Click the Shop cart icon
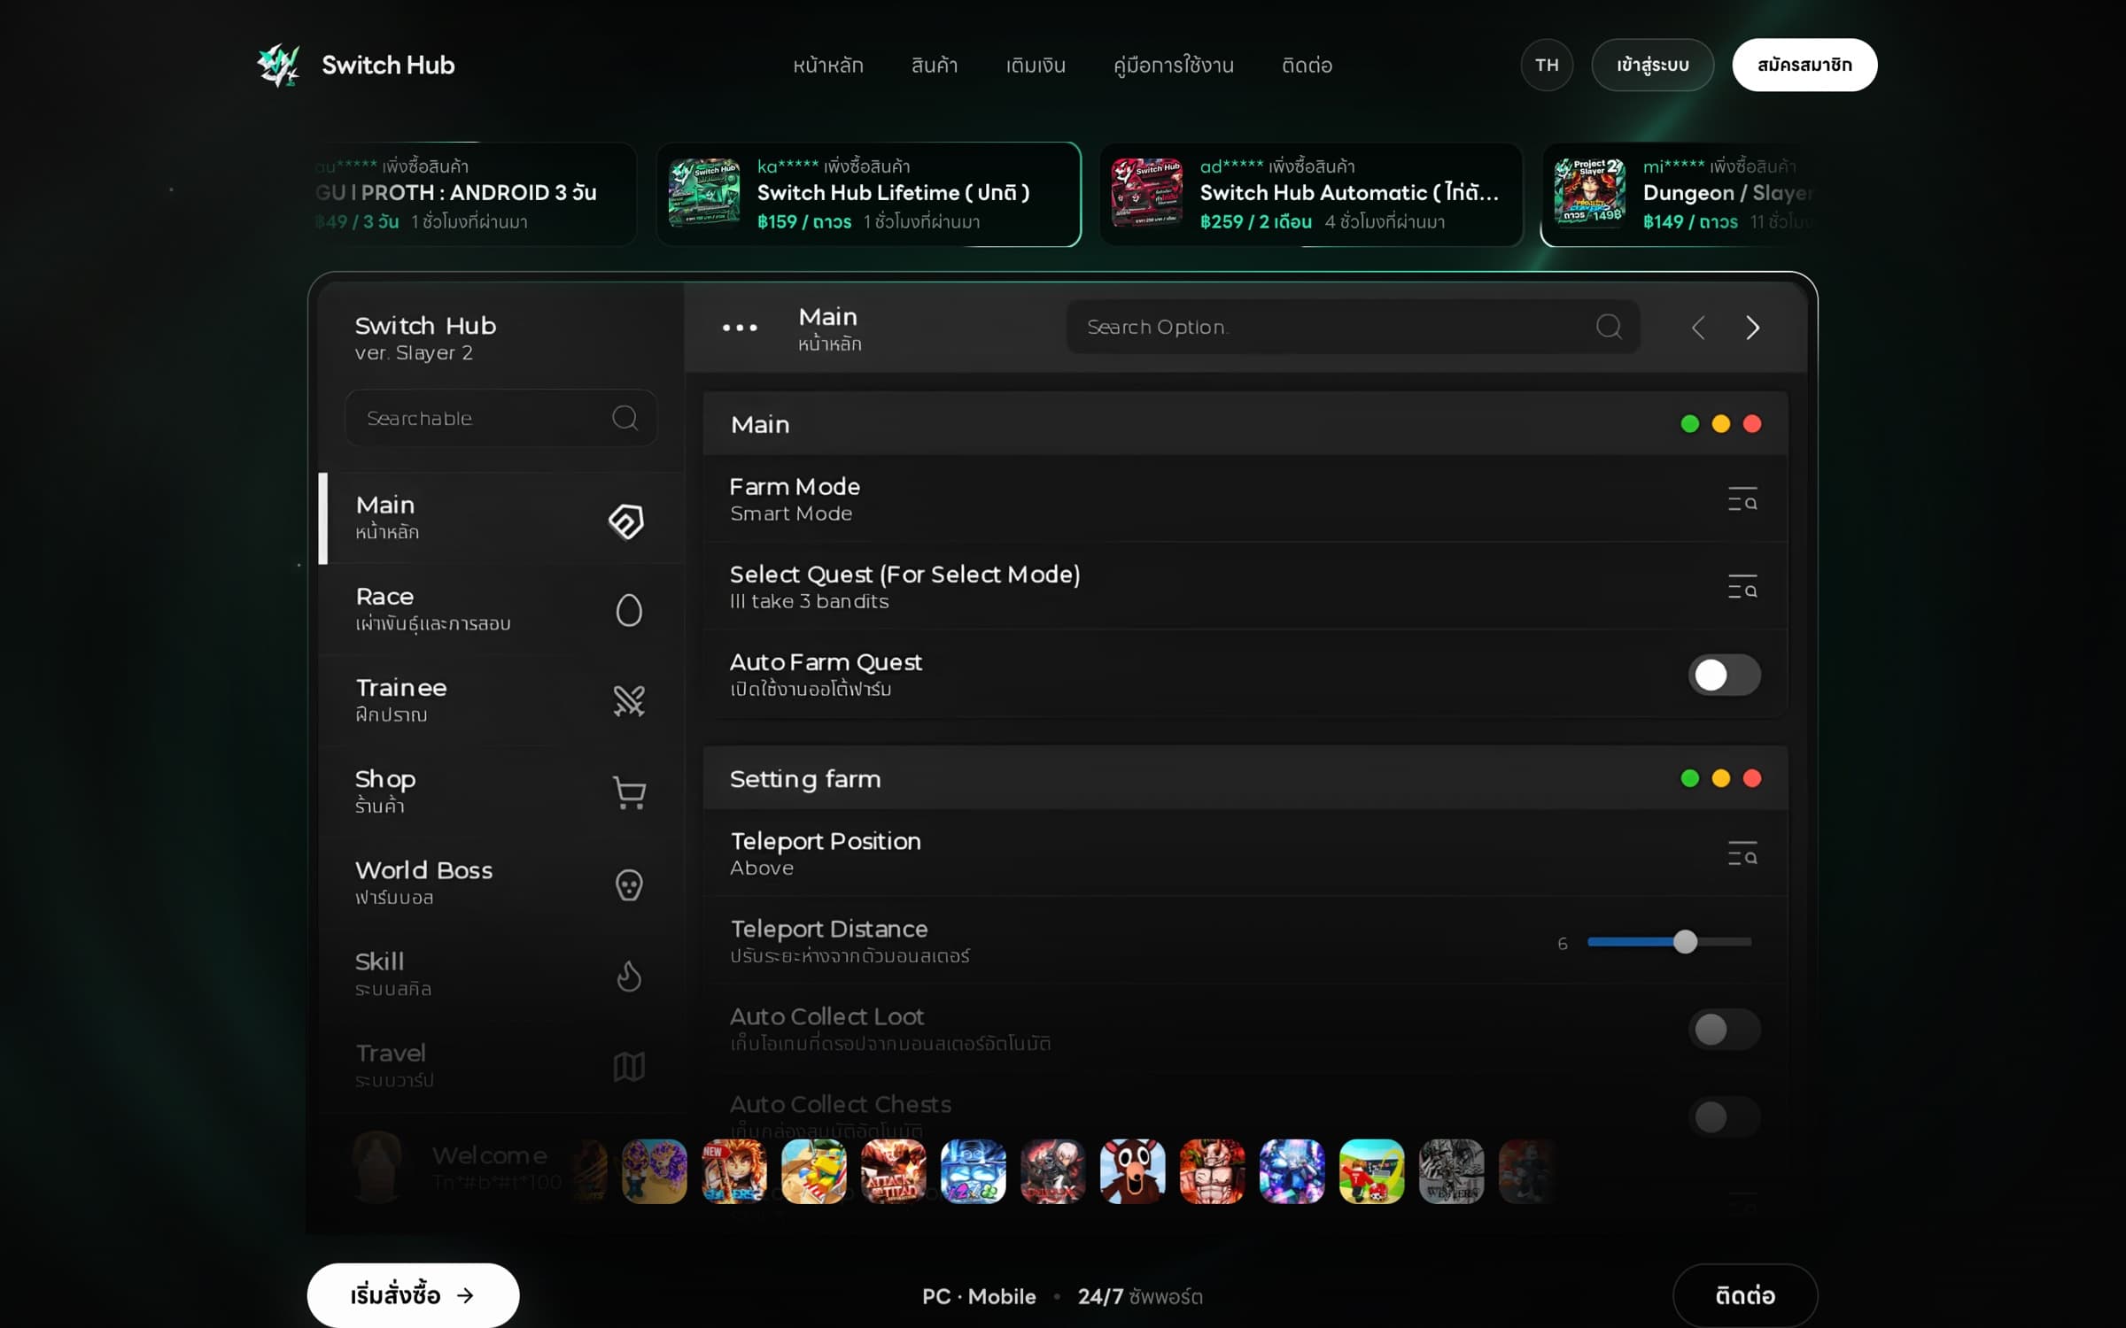The height and width of the screenshot is (1328, 2126). (x=629, y=792)
